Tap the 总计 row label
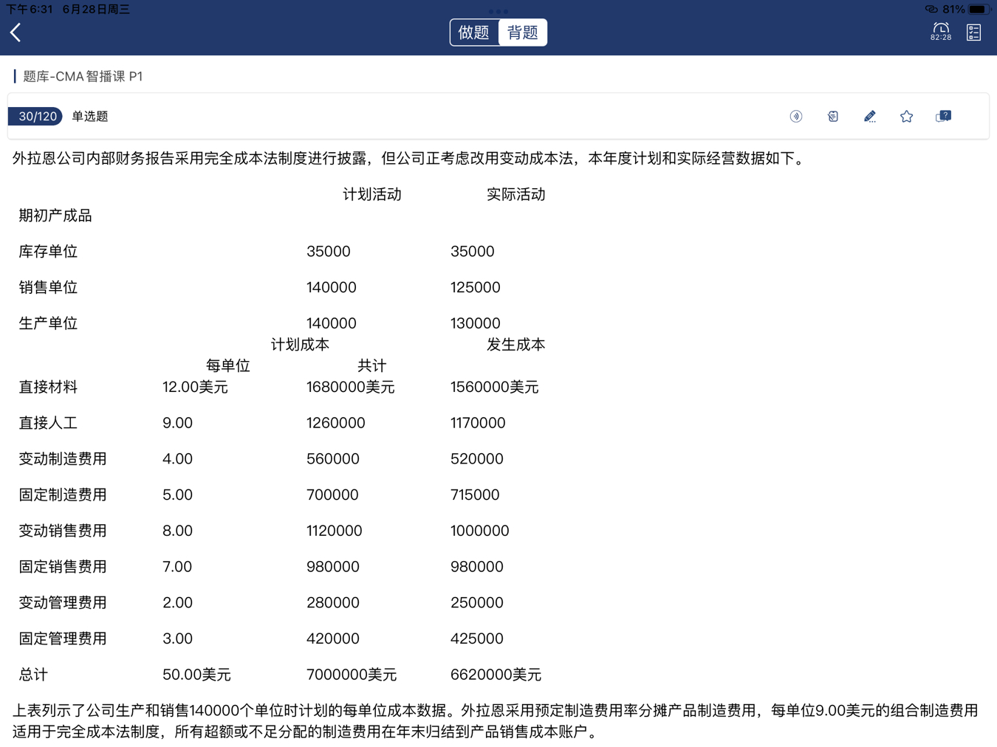Screen dimensions: 997x747 pos(33,675)
